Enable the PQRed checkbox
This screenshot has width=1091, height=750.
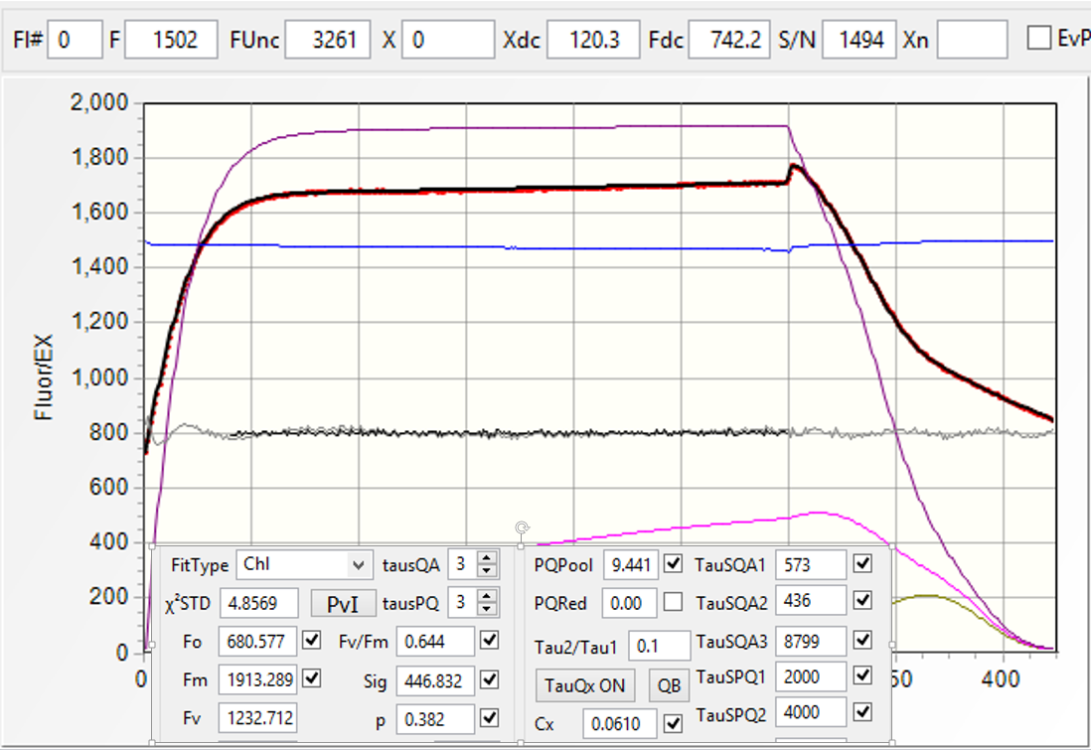point(673,602)
